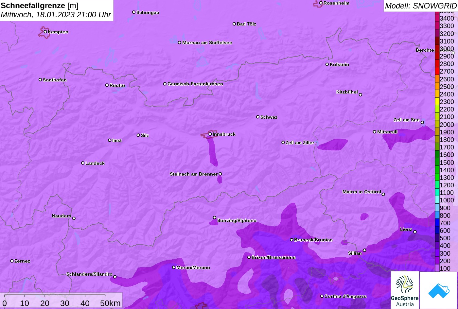Click the blue 700 legend color swatch
The image size is (458, 309).
437,223
